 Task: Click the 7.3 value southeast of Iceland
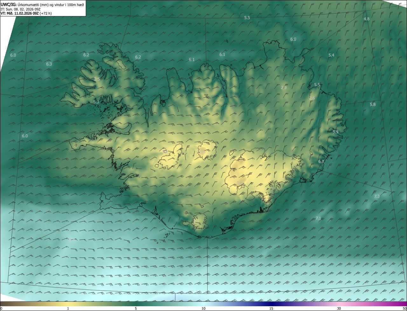[x=377, y=197]
